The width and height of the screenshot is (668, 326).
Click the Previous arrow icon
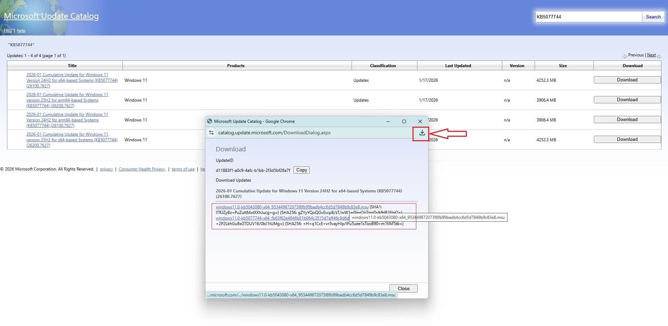(624, 56)
